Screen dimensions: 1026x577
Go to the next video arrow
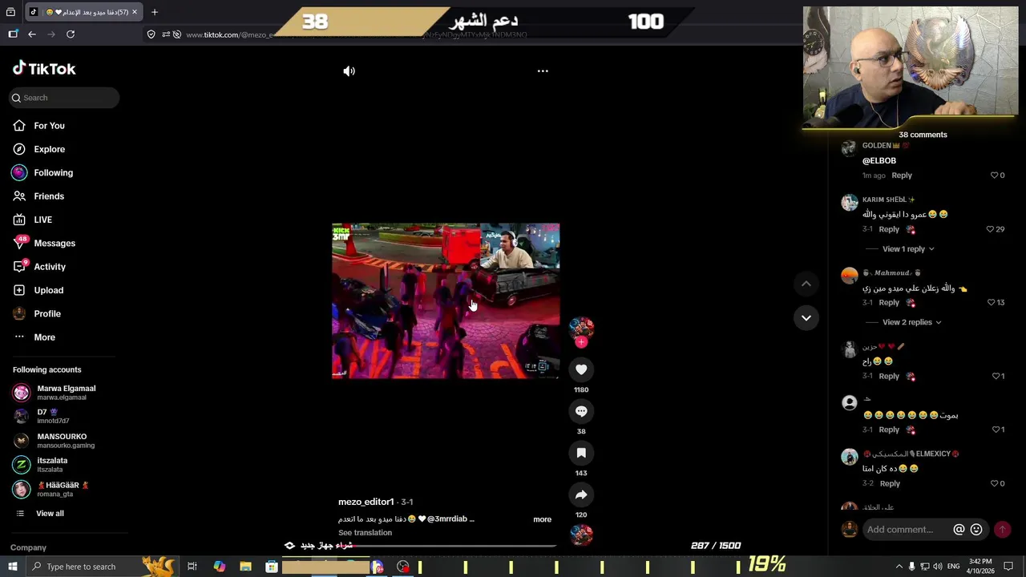(x=806, y=318)
